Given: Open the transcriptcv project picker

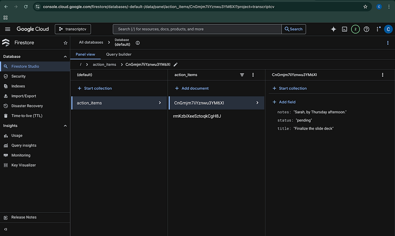Looking at the screenshot, I should click(x=73, y=29).
